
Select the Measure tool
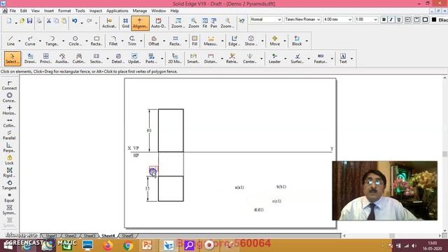(x=211, y=41)
